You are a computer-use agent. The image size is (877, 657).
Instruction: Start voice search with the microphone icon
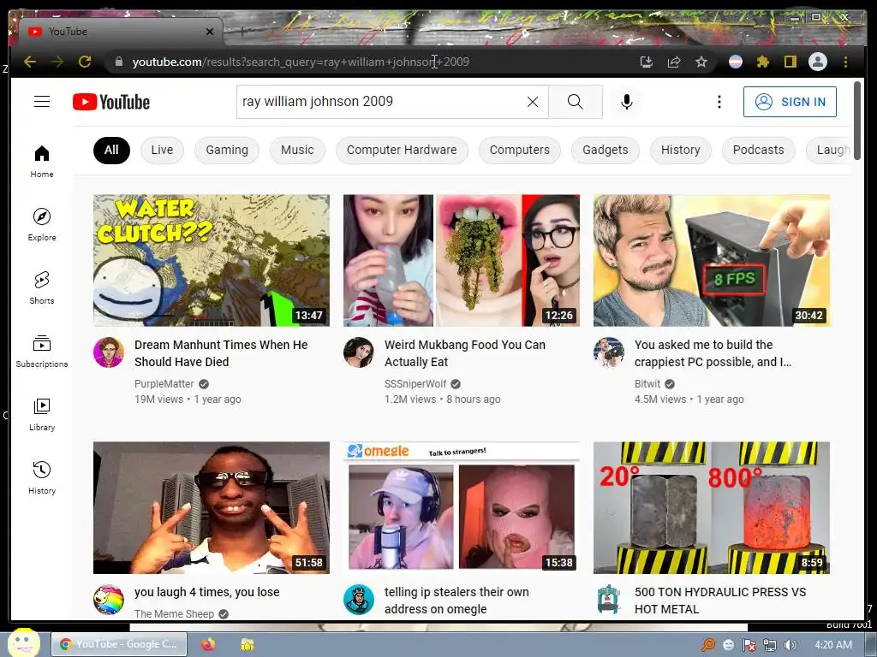click(x=627, y=102)
